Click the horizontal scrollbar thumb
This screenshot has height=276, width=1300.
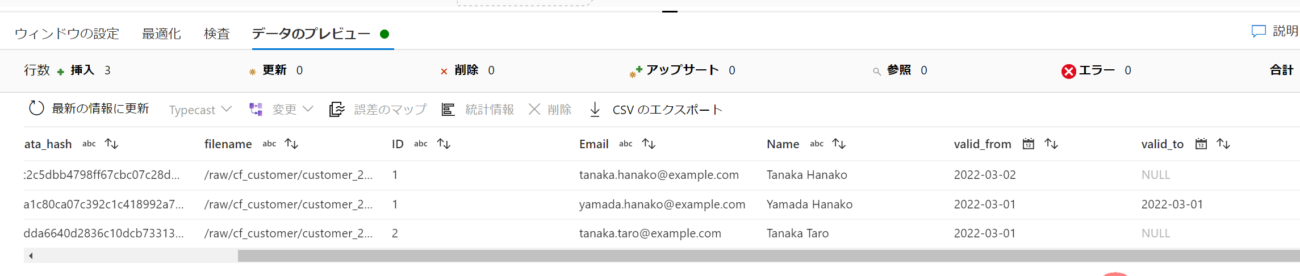768,256
